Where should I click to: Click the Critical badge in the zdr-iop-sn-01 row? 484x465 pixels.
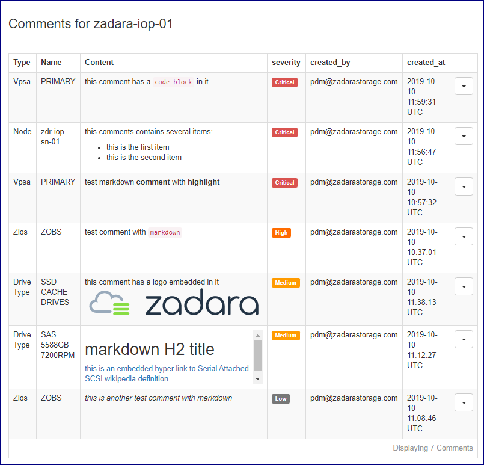[284, 132]
